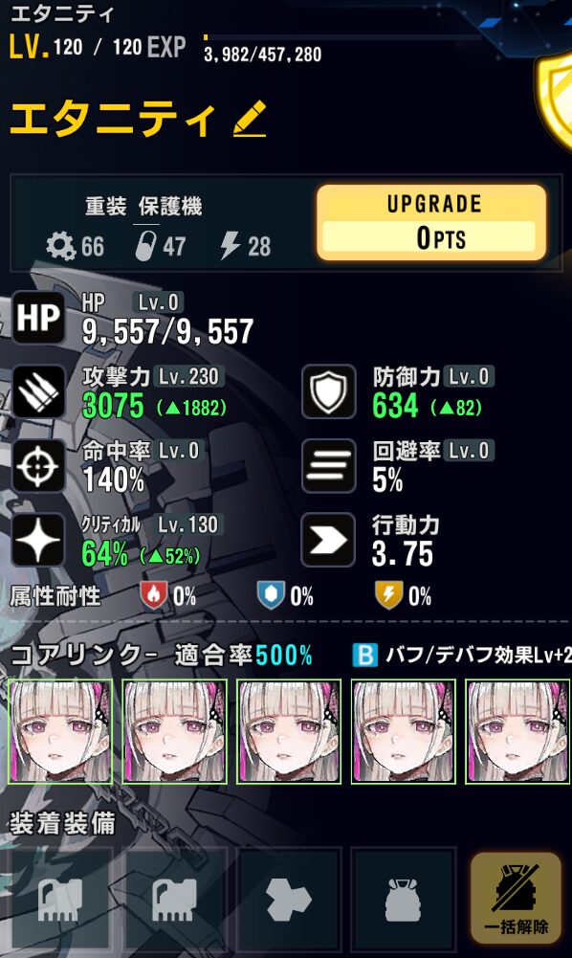
Task: Tap the クリティカル star icon
Action: pyautogui.click(x=38, y=540)
